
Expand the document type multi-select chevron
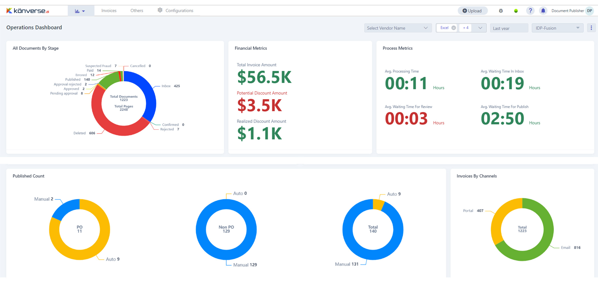480,28
